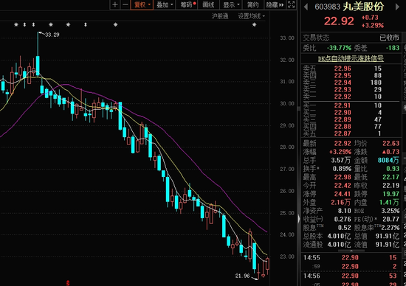The width and height of the screenshot is (406, 286).
Task: Click the last star event marker above chart
Action: coord(254,24)
